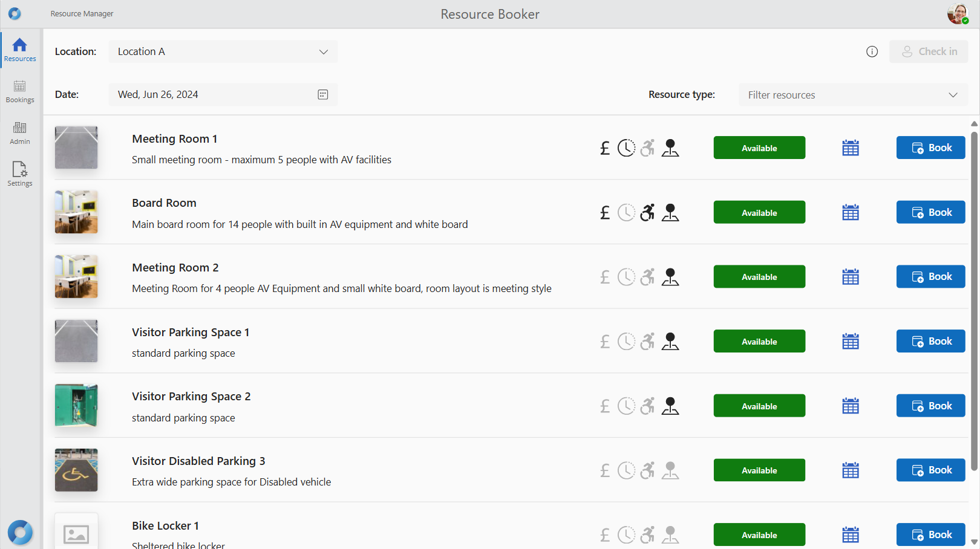Open the user profile avatar
Image resolution: width=980 pixels, height=549 pixels.
coord(958,14)
